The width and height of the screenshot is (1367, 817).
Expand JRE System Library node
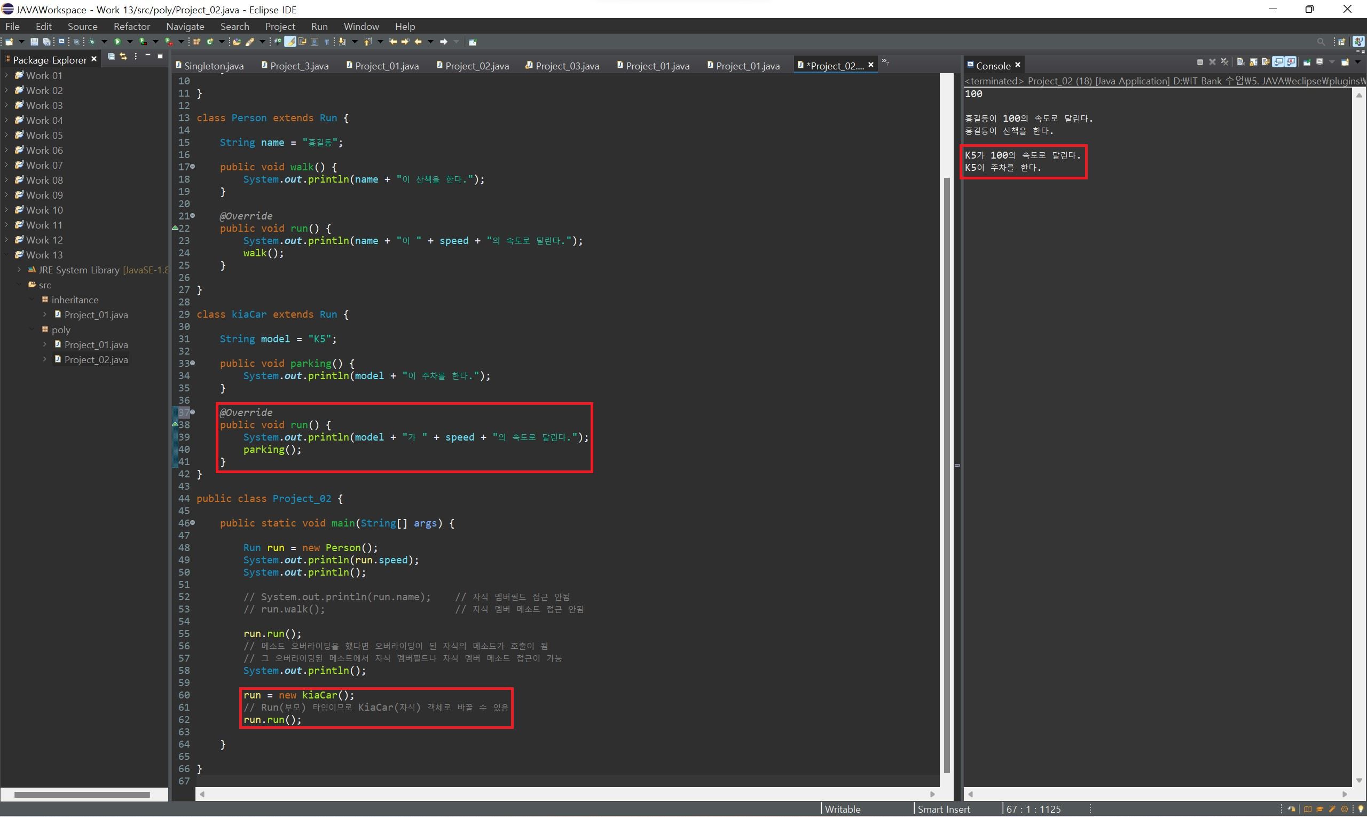coord(19,270)
